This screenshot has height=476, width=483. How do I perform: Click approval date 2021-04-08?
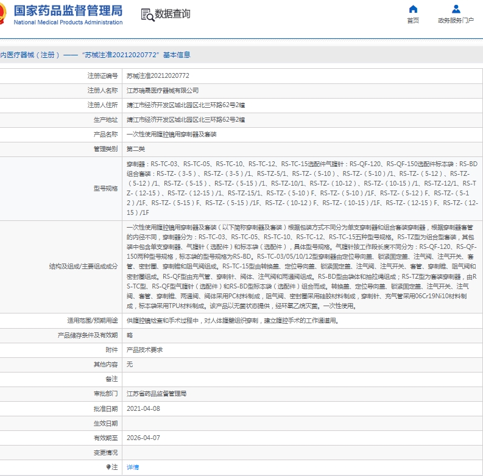(143, 408)
